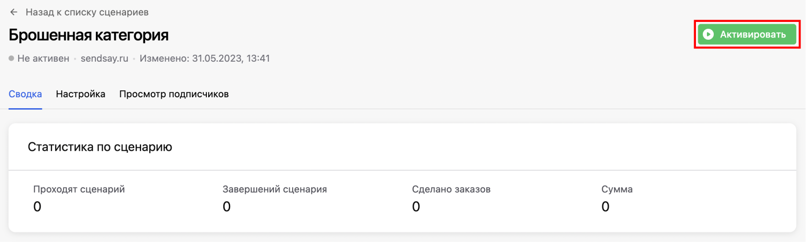The width and height of the screenshot is (806, 242).
Task: Click the grey inactive status dot
Action: point(11,58)
